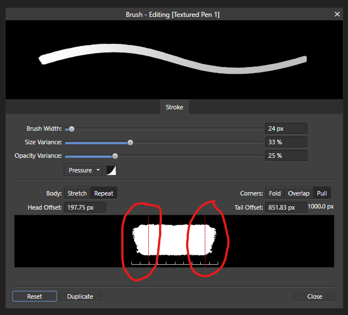
Task: Close the Brush editing dialog with the X
Action: [337, 14]
